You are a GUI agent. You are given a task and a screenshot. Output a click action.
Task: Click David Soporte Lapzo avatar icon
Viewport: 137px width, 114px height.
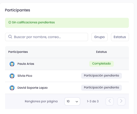click(x=12, y=88)
